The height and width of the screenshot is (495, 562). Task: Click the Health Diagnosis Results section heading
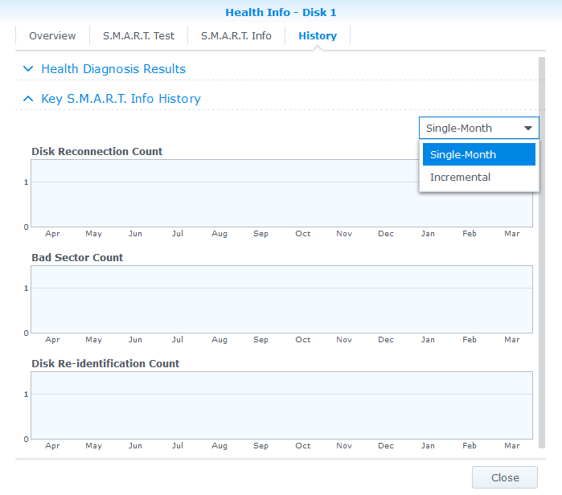[x=113, y=69]
